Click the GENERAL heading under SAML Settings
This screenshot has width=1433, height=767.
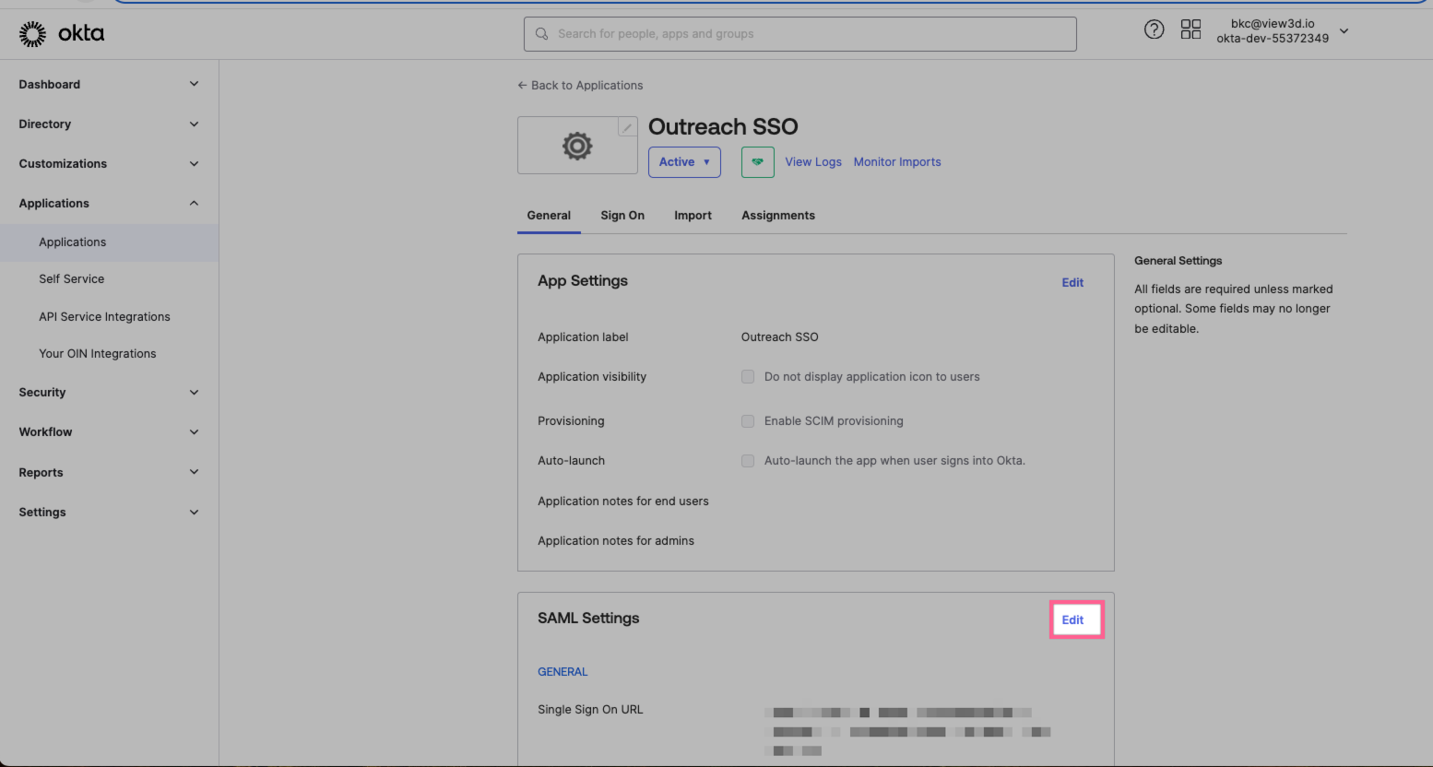[x=563, y=672]
